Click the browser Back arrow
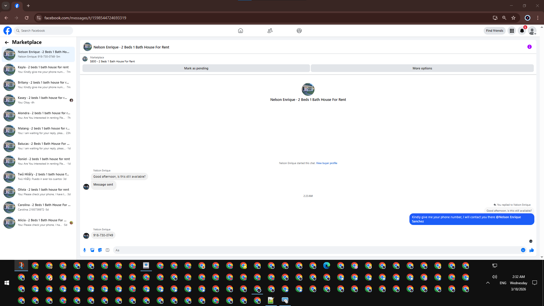Viewport: 544px width, 306px height. [x=6, y=18]
